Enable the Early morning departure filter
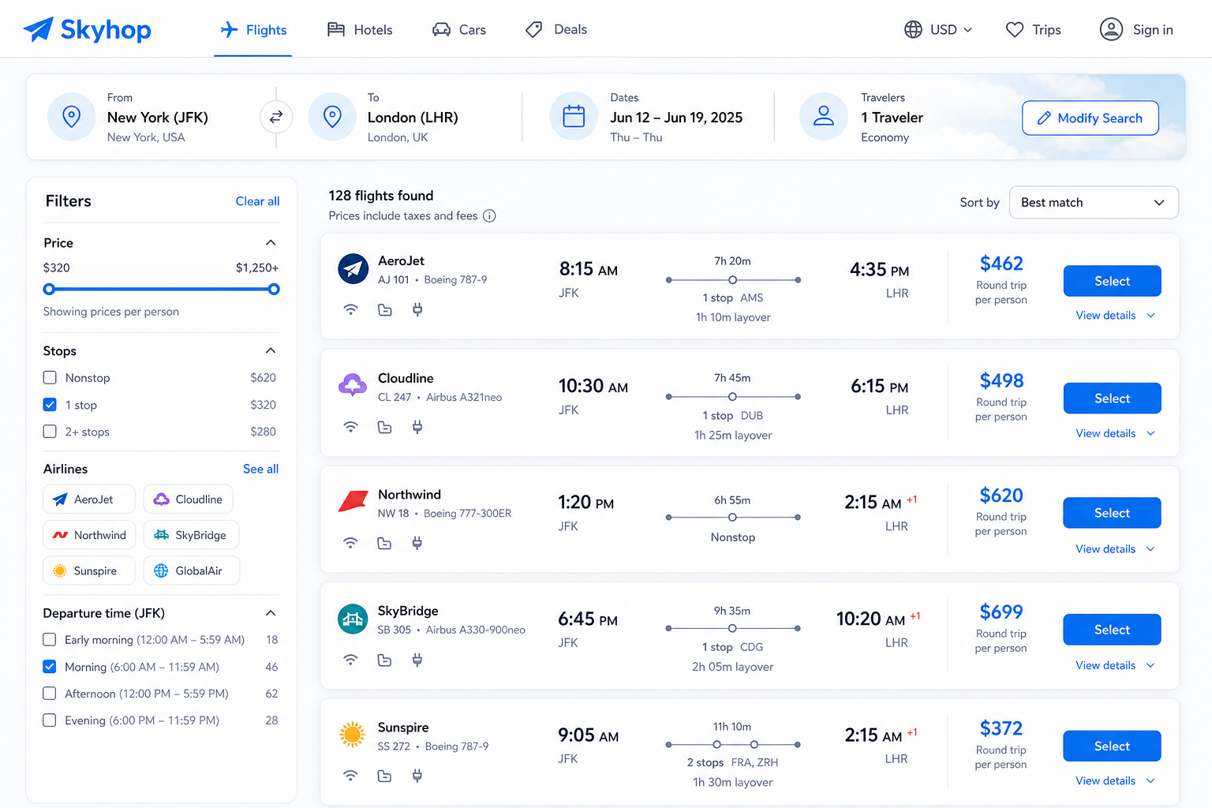This screenshot has width=1212, height=808. click(50, 640)
